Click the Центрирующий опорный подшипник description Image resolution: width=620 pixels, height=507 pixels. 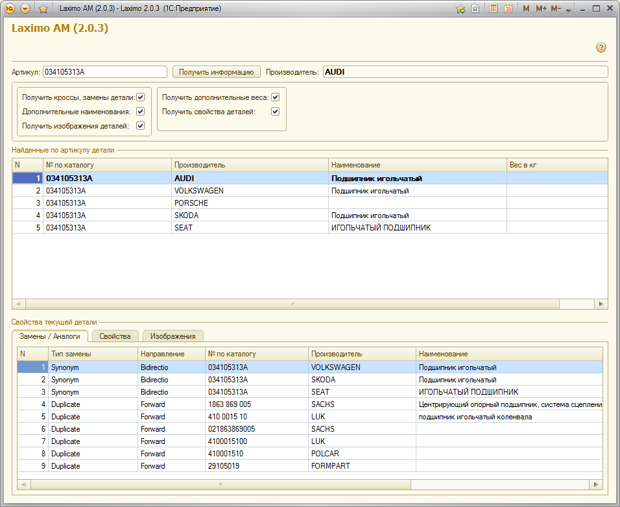(x=510, y=404)
